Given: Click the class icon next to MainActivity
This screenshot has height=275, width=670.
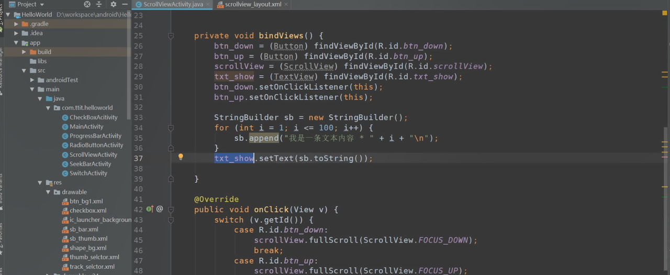Looking at the screenshot, I should 65,127.
